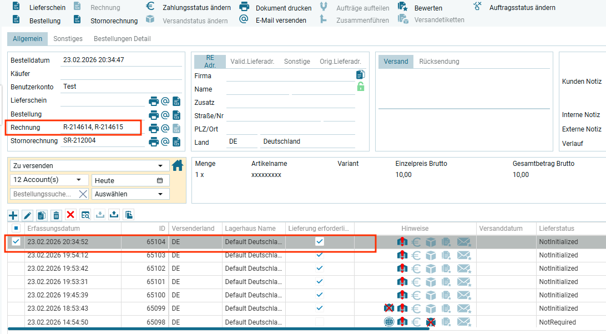Email the Stornorechnung via its @ icon
Viewport: 606px width, 334px height.
point(165,141)
